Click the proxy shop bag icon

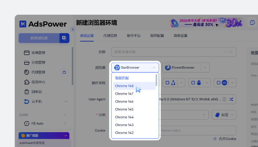[64, 72]
